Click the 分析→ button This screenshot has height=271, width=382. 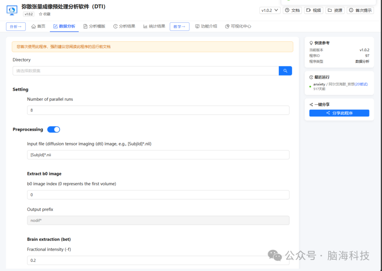click(16, 26)
